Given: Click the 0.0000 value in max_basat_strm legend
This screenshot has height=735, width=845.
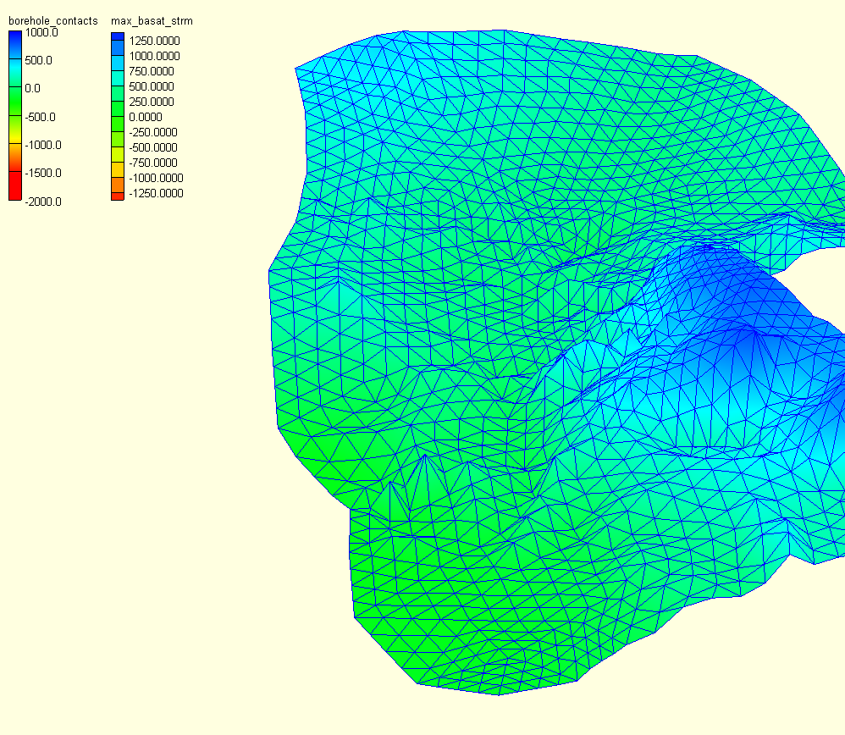Looking at the screenshot, I should pos(146,118).
